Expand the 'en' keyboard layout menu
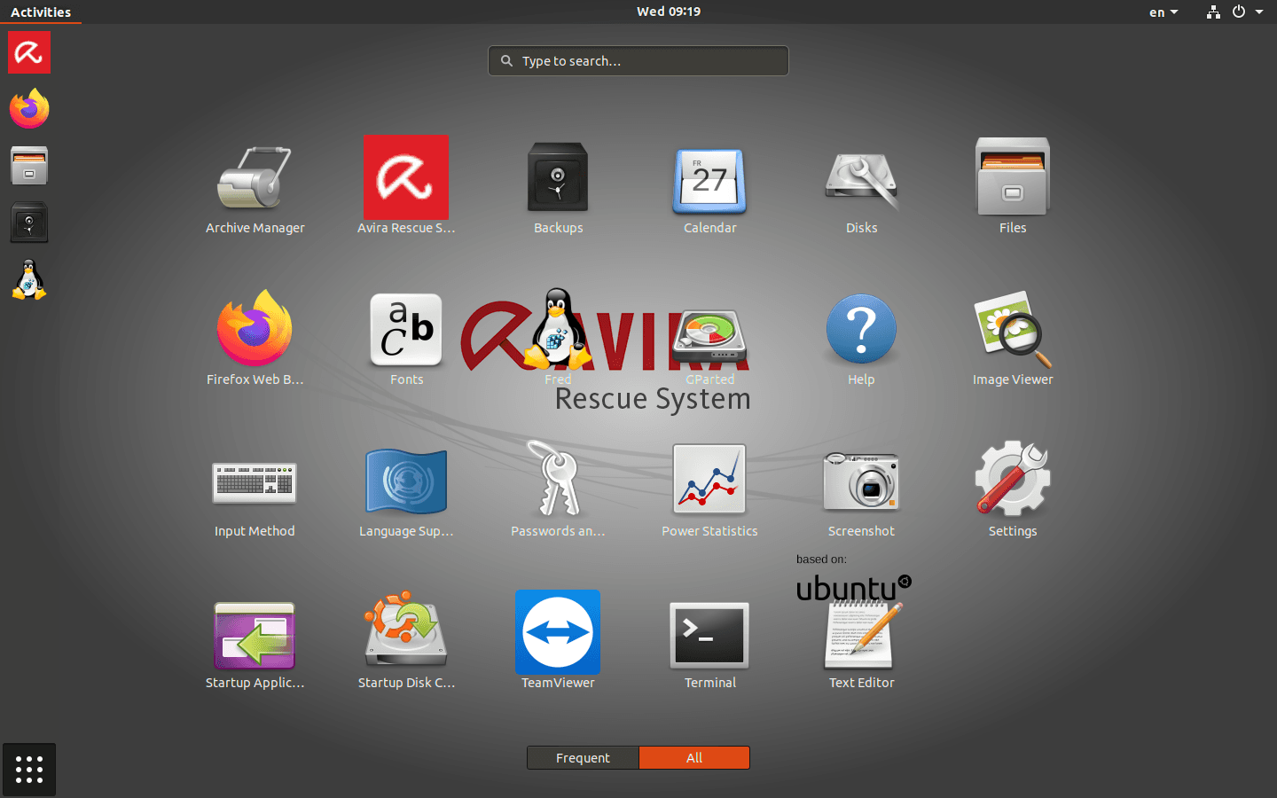The width and height of the screenshot is (1277, 798). (1163, 12)
